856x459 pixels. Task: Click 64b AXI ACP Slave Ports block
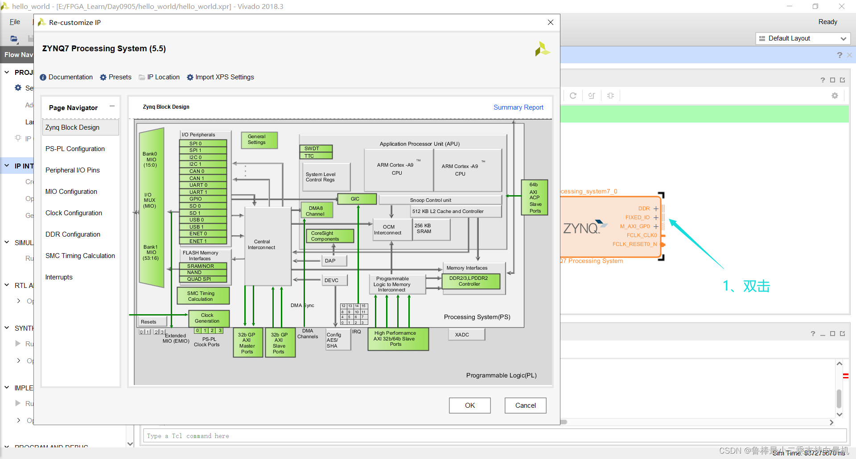535,197
